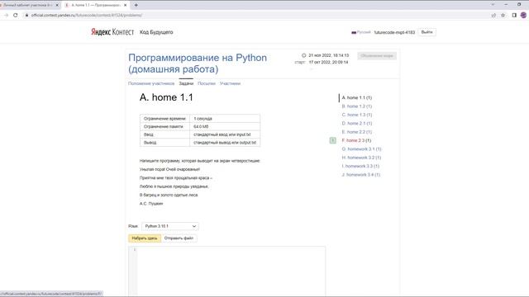Open the Положение участников tab

tap(151, 83)
